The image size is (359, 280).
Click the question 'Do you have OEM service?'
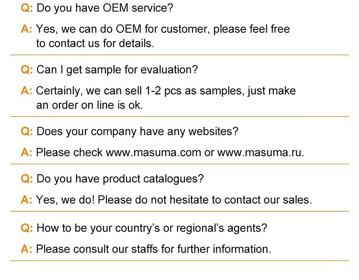click(105, 8)
